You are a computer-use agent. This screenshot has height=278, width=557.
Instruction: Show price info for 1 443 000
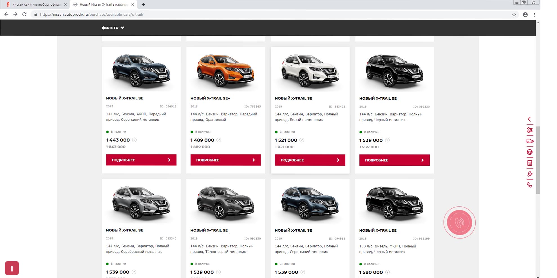pos(134,140)
